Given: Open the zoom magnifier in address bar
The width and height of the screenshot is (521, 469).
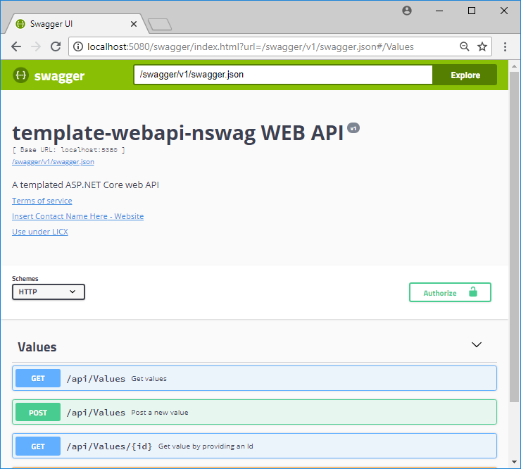Looking at the screenshot, I should (x=464, y=46).
